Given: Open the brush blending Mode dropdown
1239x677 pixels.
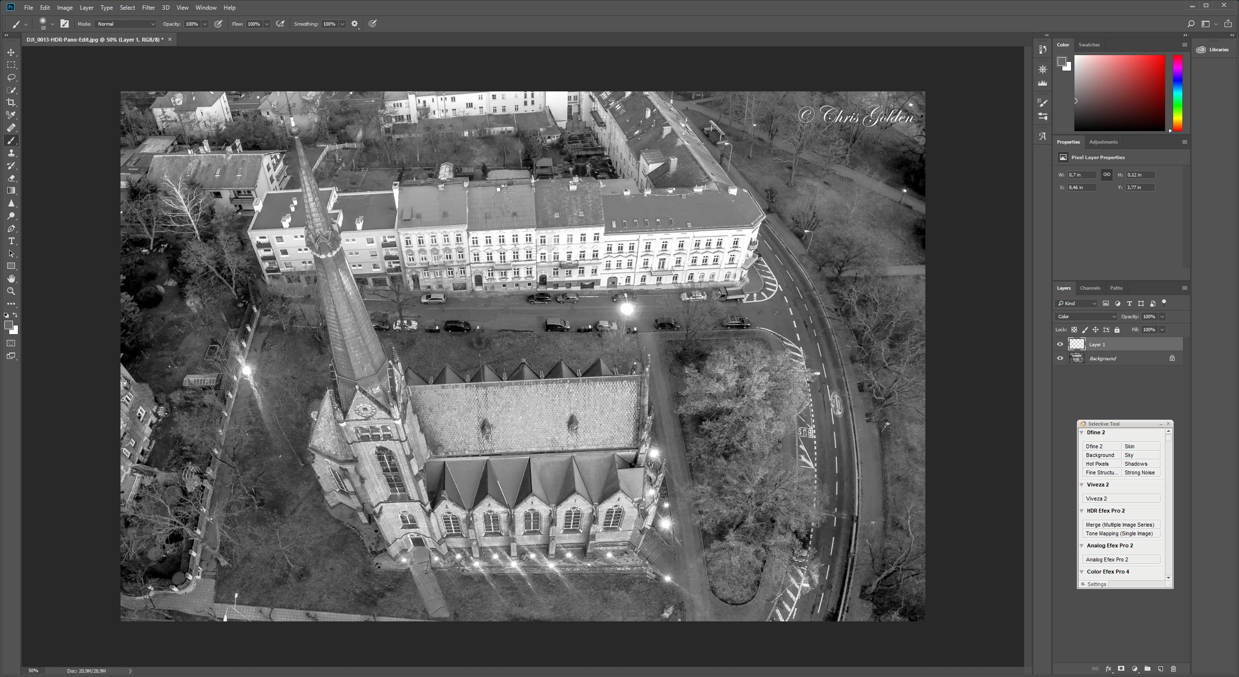Looking at the screenshot, I should click(126, 24).
